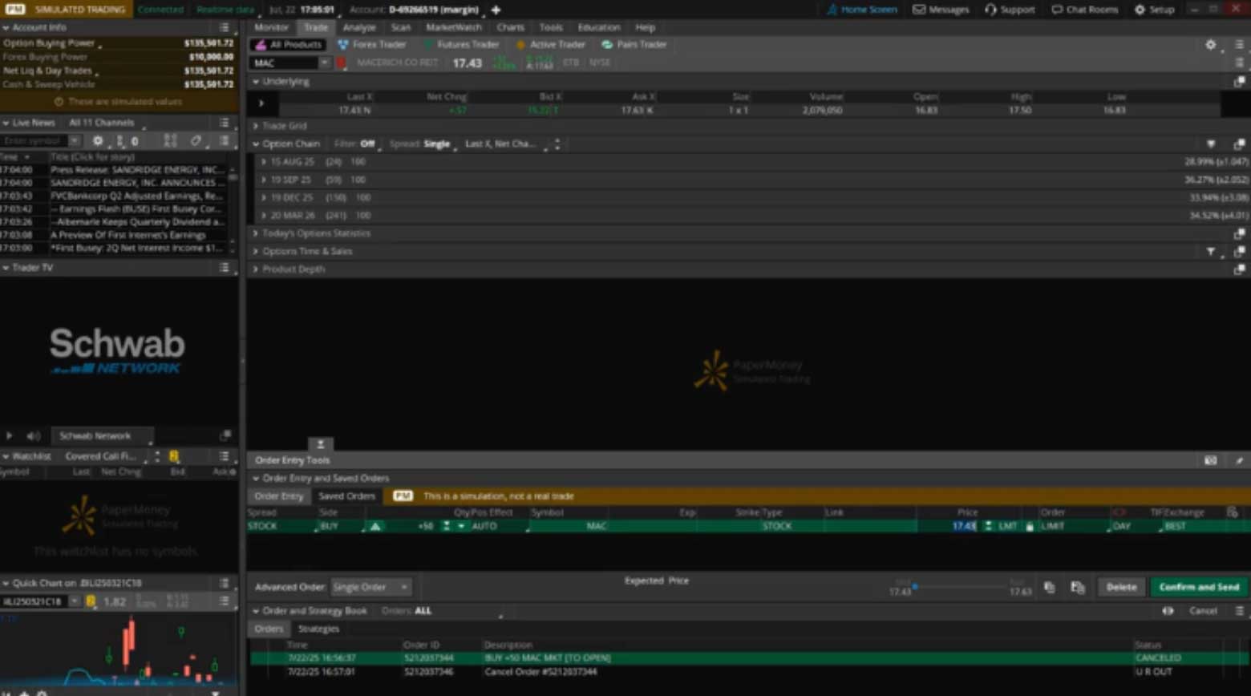Click the Support headset icon
This screenshot has width=1251, height=696.
tap(991, 10)
